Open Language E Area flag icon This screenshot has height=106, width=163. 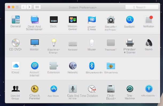tap(92, 20)
